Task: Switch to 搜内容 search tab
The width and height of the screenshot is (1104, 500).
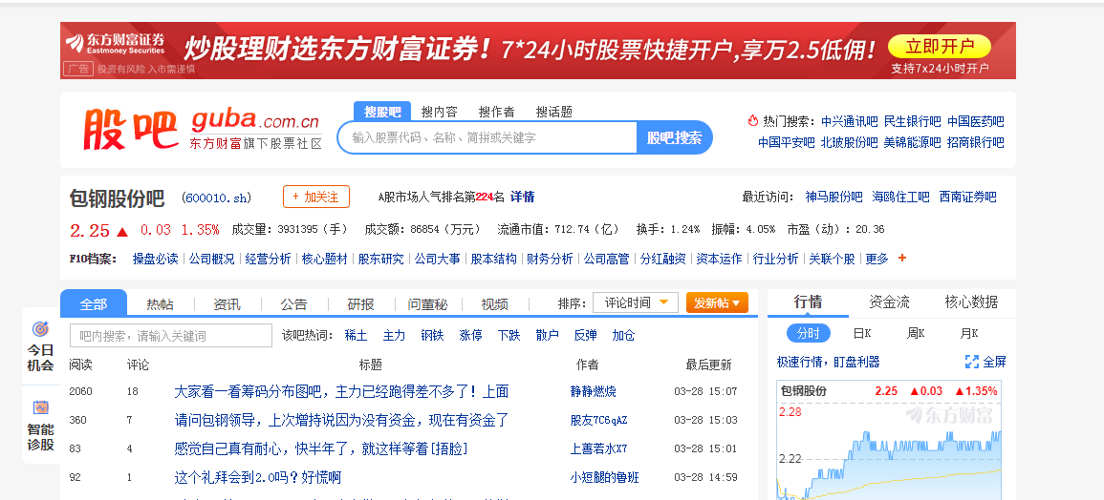Action: point(440,111)
